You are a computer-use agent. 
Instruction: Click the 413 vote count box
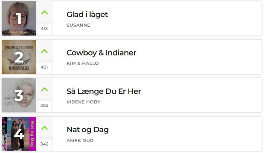pyautogui.click(x=44, y=29)
